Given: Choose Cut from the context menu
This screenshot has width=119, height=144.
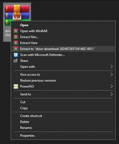Looking at the screenshot, I should coord(63,102).
